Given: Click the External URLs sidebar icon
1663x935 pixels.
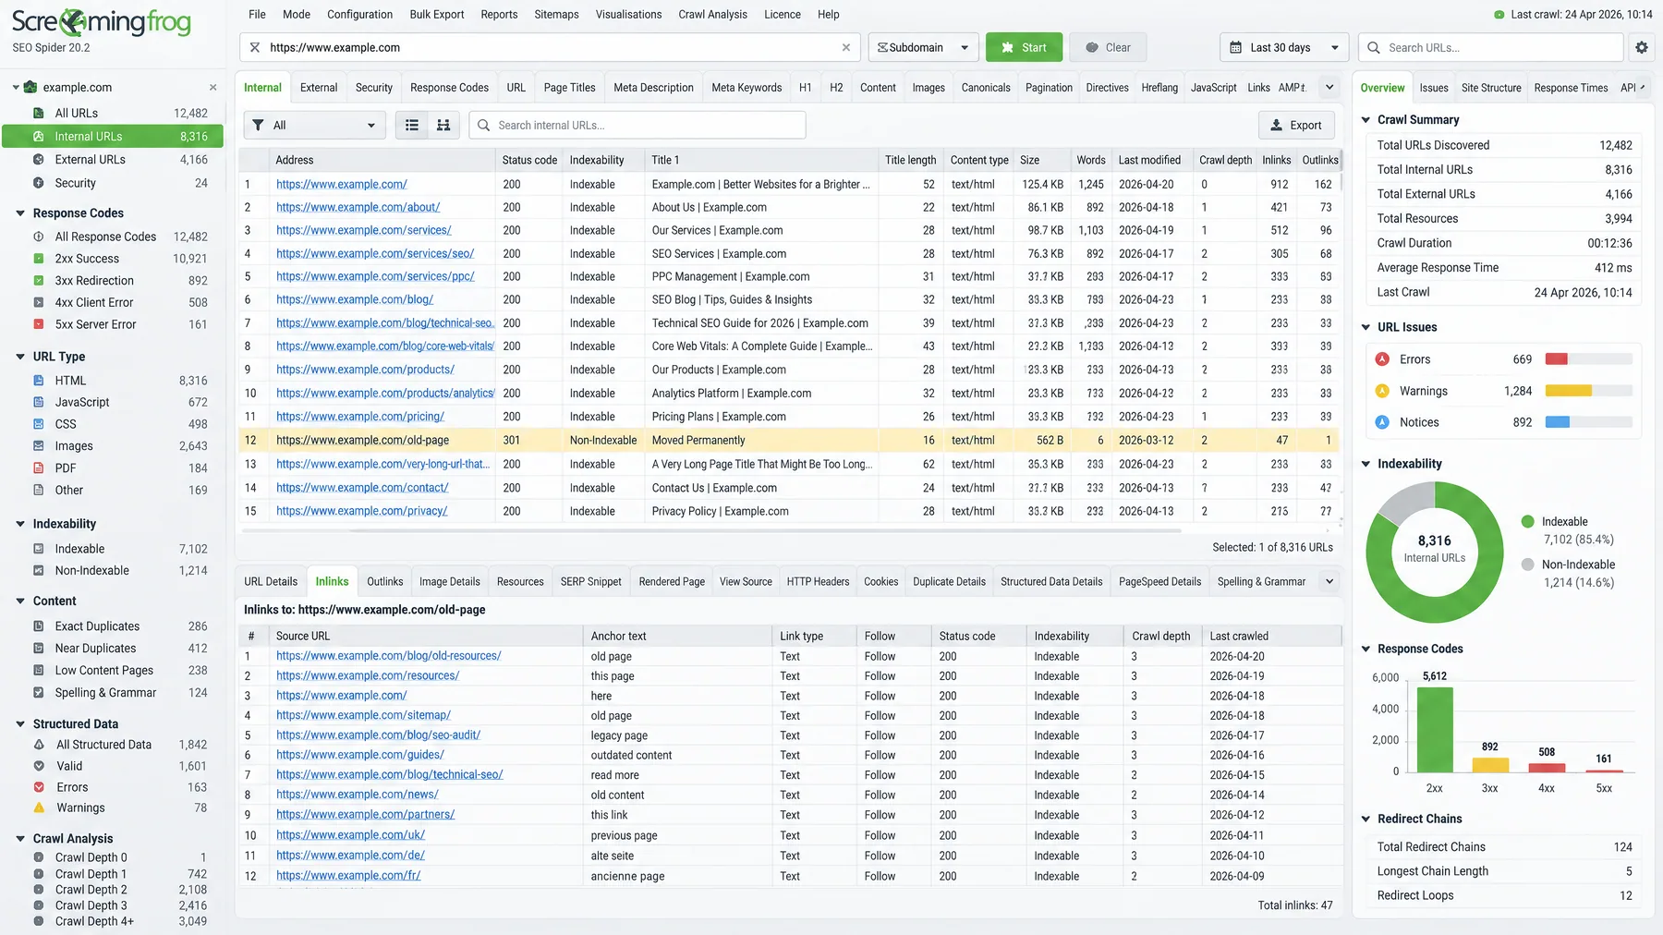Looking at the screenshot, I should click(x=39, y=159).
